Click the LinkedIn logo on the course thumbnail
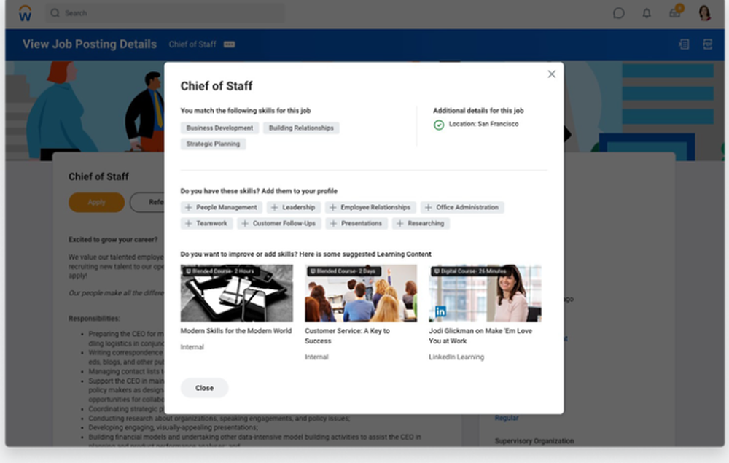The width and height of the screenshot is (729, 463). [440, 311]
